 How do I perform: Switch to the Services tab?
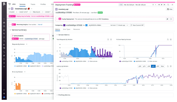[23, 4]
